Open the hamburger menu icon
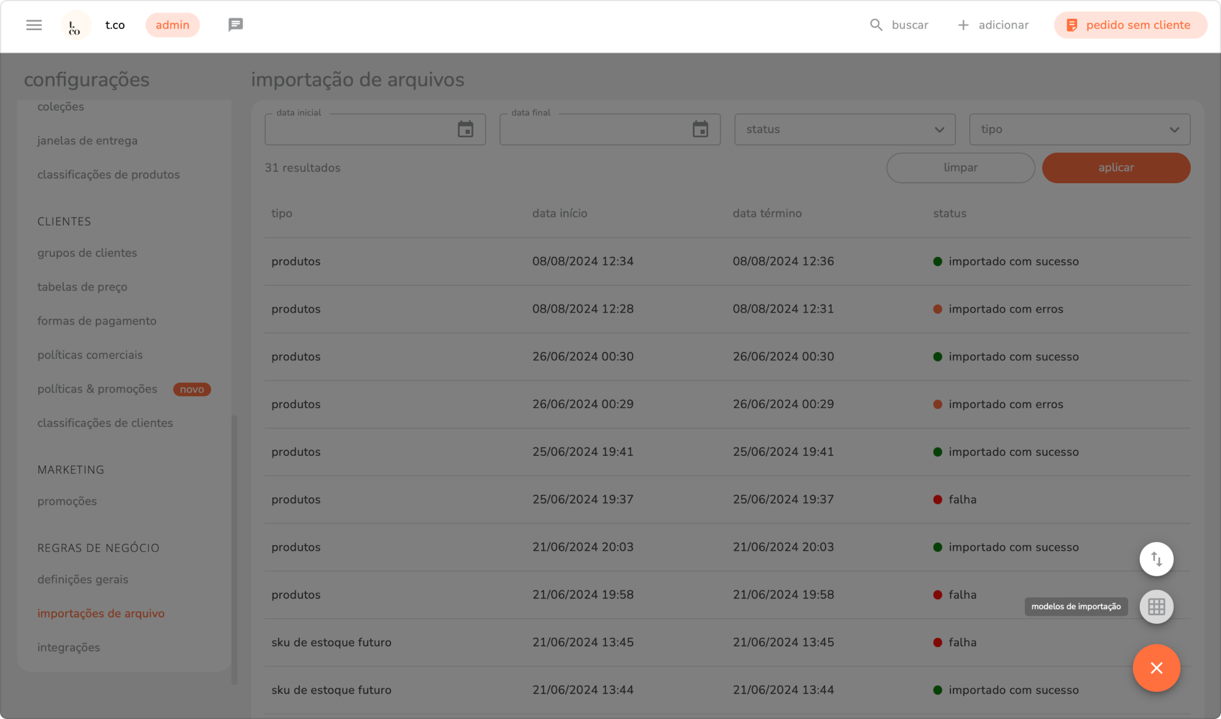The width and height of the screenshot is (1221, 719). (34, 25)
